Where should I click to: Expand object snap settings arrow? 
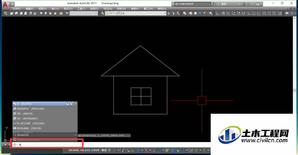[x=163, y=150]
